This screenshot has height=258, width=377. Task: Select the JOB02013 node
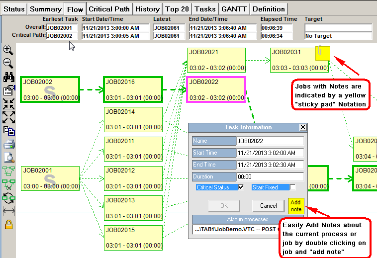coord(133,208)
